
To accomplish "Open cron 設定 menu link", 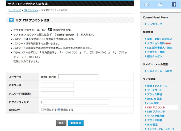I will pyautogui.click(x=153, y=103).
